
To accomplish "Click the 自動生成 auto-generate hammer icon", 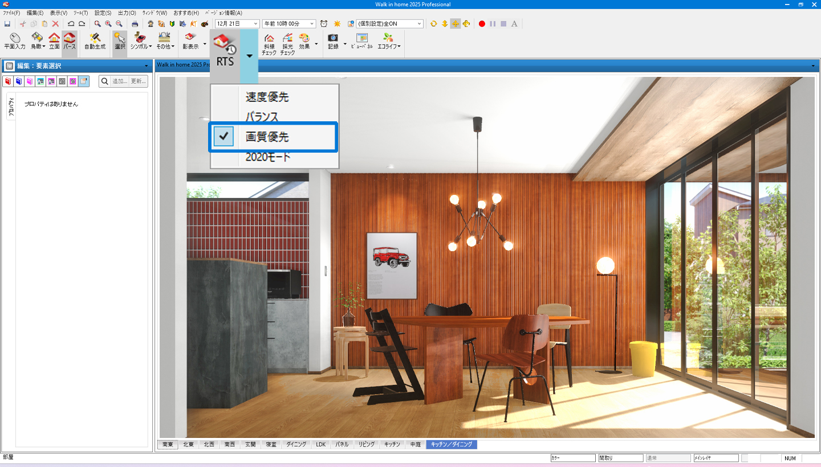I will click(x=95, y=42).
